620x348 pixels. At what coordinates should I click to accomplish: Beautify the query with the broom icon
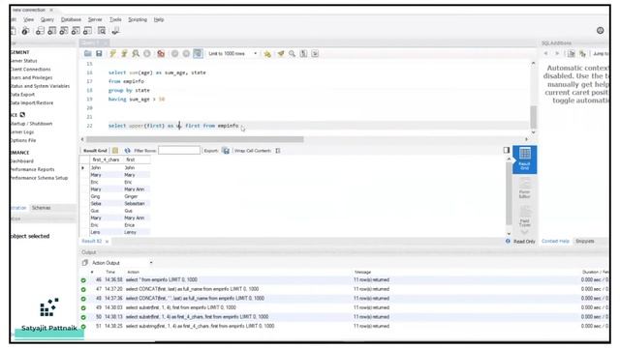[281, 54]
